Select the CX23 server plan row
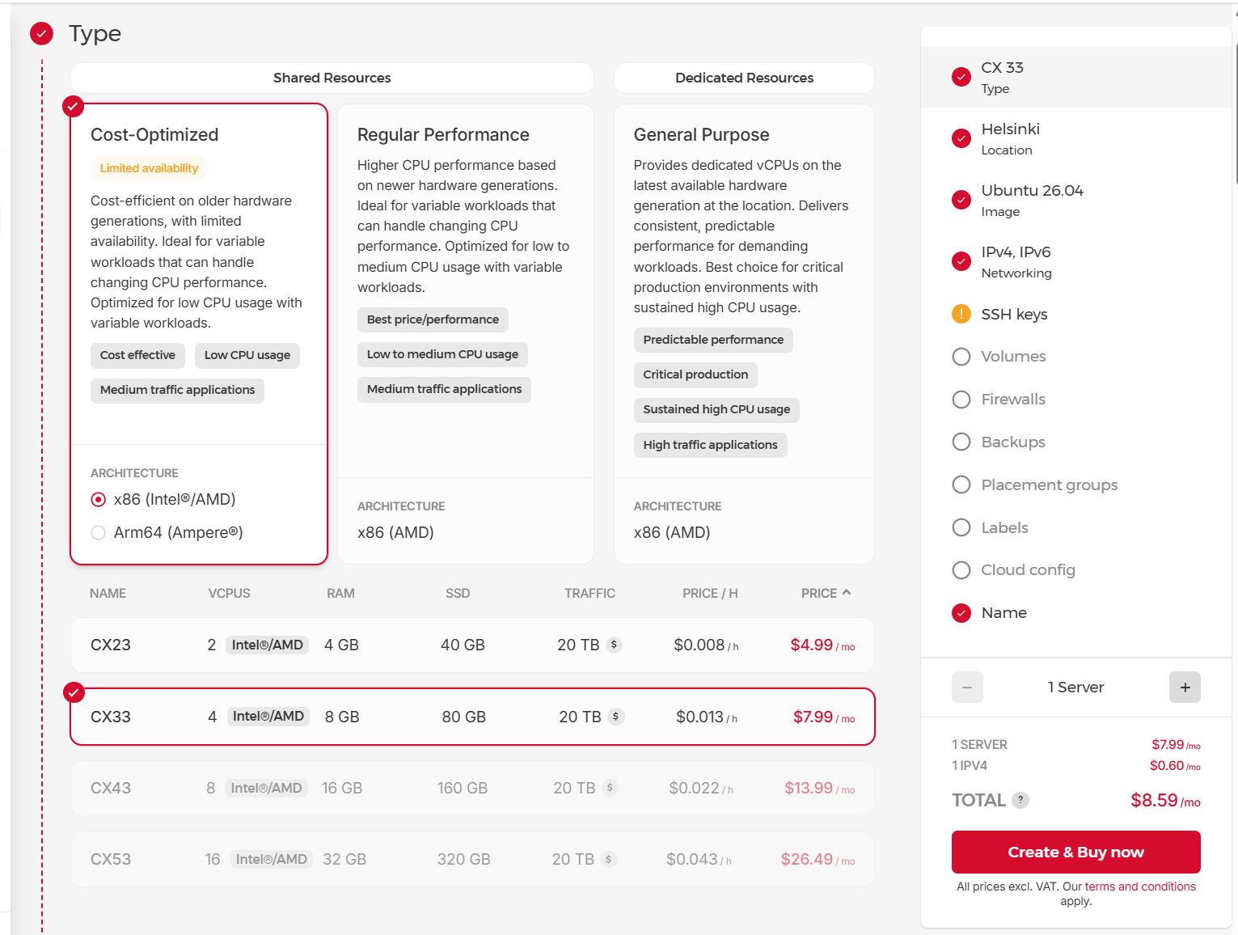This screenshot has height=935, width=1238. click(x=472, y=645)
